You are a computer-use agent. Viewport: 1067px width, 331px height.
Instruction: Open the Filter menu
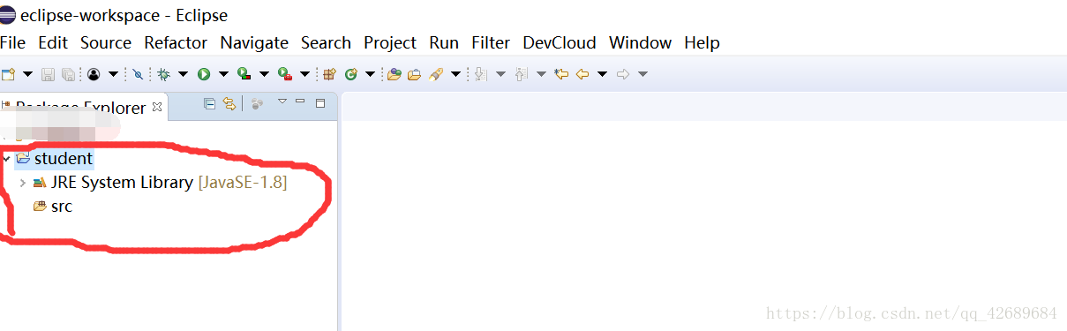(x=491, y=42)
